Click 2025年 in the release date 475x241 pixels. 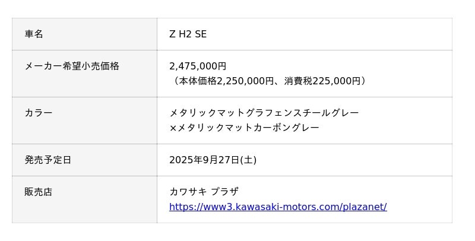click(184, 160)
